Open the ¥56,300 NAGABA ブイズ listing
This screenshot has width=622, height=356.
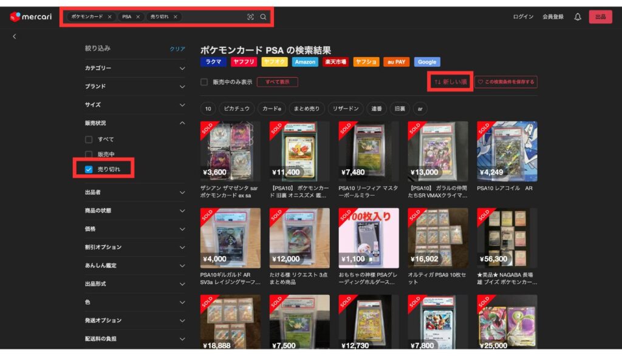click(507, 238)
